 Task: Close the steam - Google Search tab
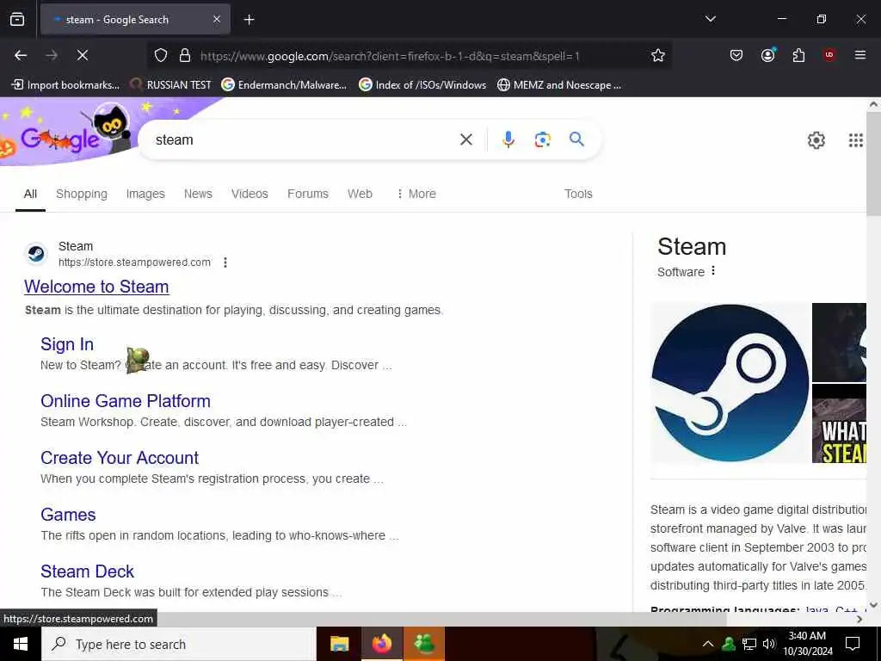pyautogui.click(x=216, y=20)
